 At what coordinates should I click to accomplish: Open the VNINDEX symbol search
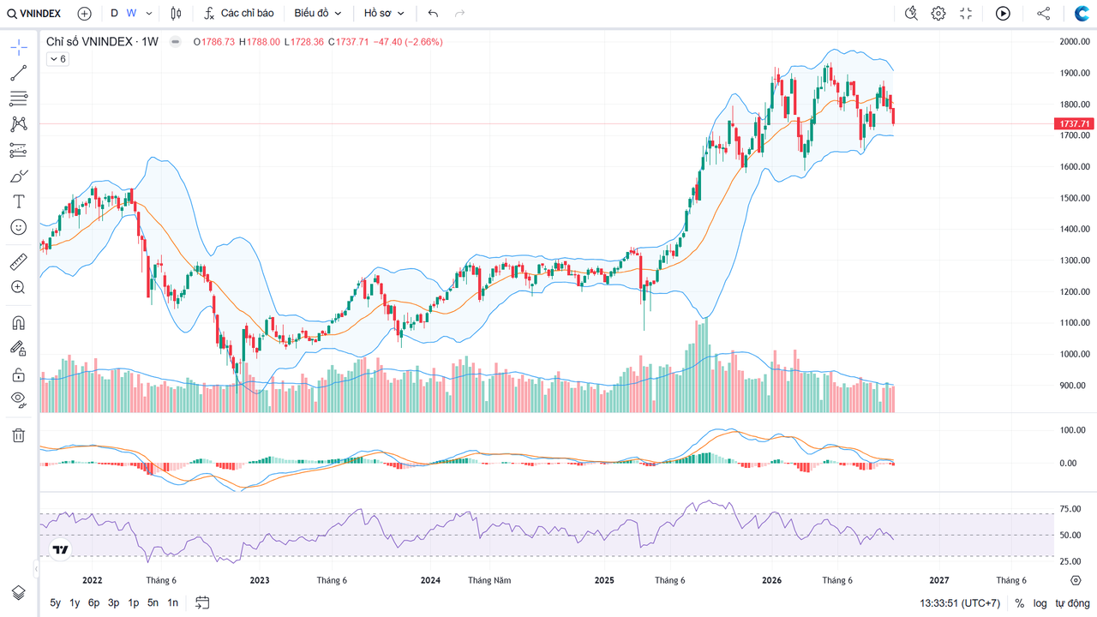[x=34, y=14]
